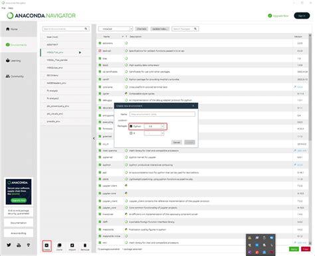The height and width of the screenshot is (256, 315).
Task: Click the update arrow for intel-openmp version
Action: pos(295,151)
